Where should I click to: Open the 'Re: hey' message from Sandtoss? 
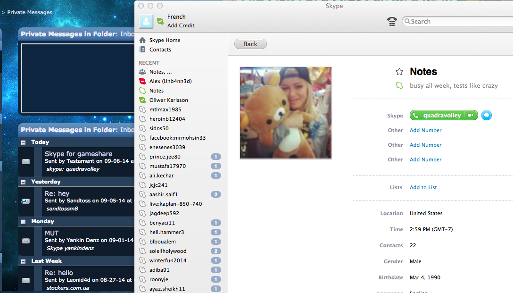click(57, 193)
